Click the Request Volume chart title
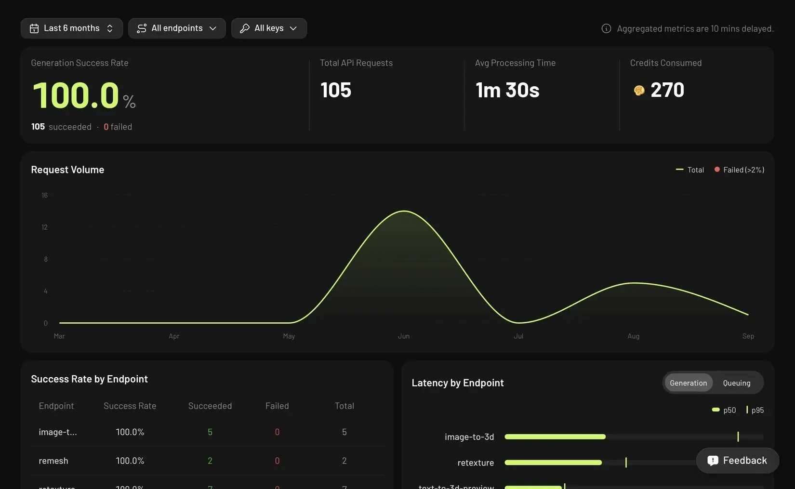Screen dimensions: 795x489 click(x=67, y=170)
